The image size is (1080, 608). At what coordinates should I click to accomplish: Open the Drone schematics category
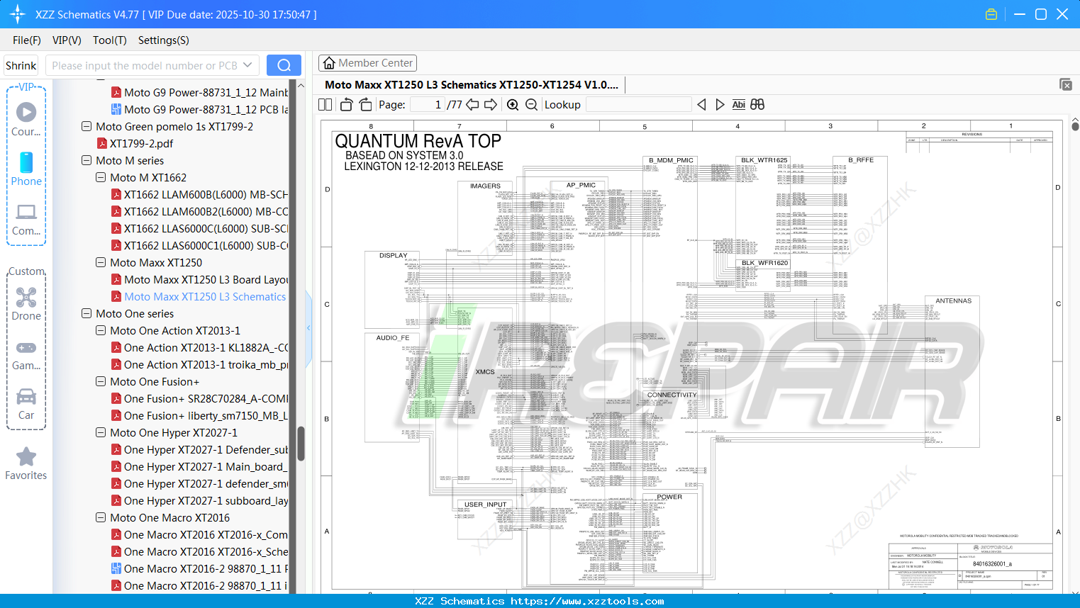26,305
